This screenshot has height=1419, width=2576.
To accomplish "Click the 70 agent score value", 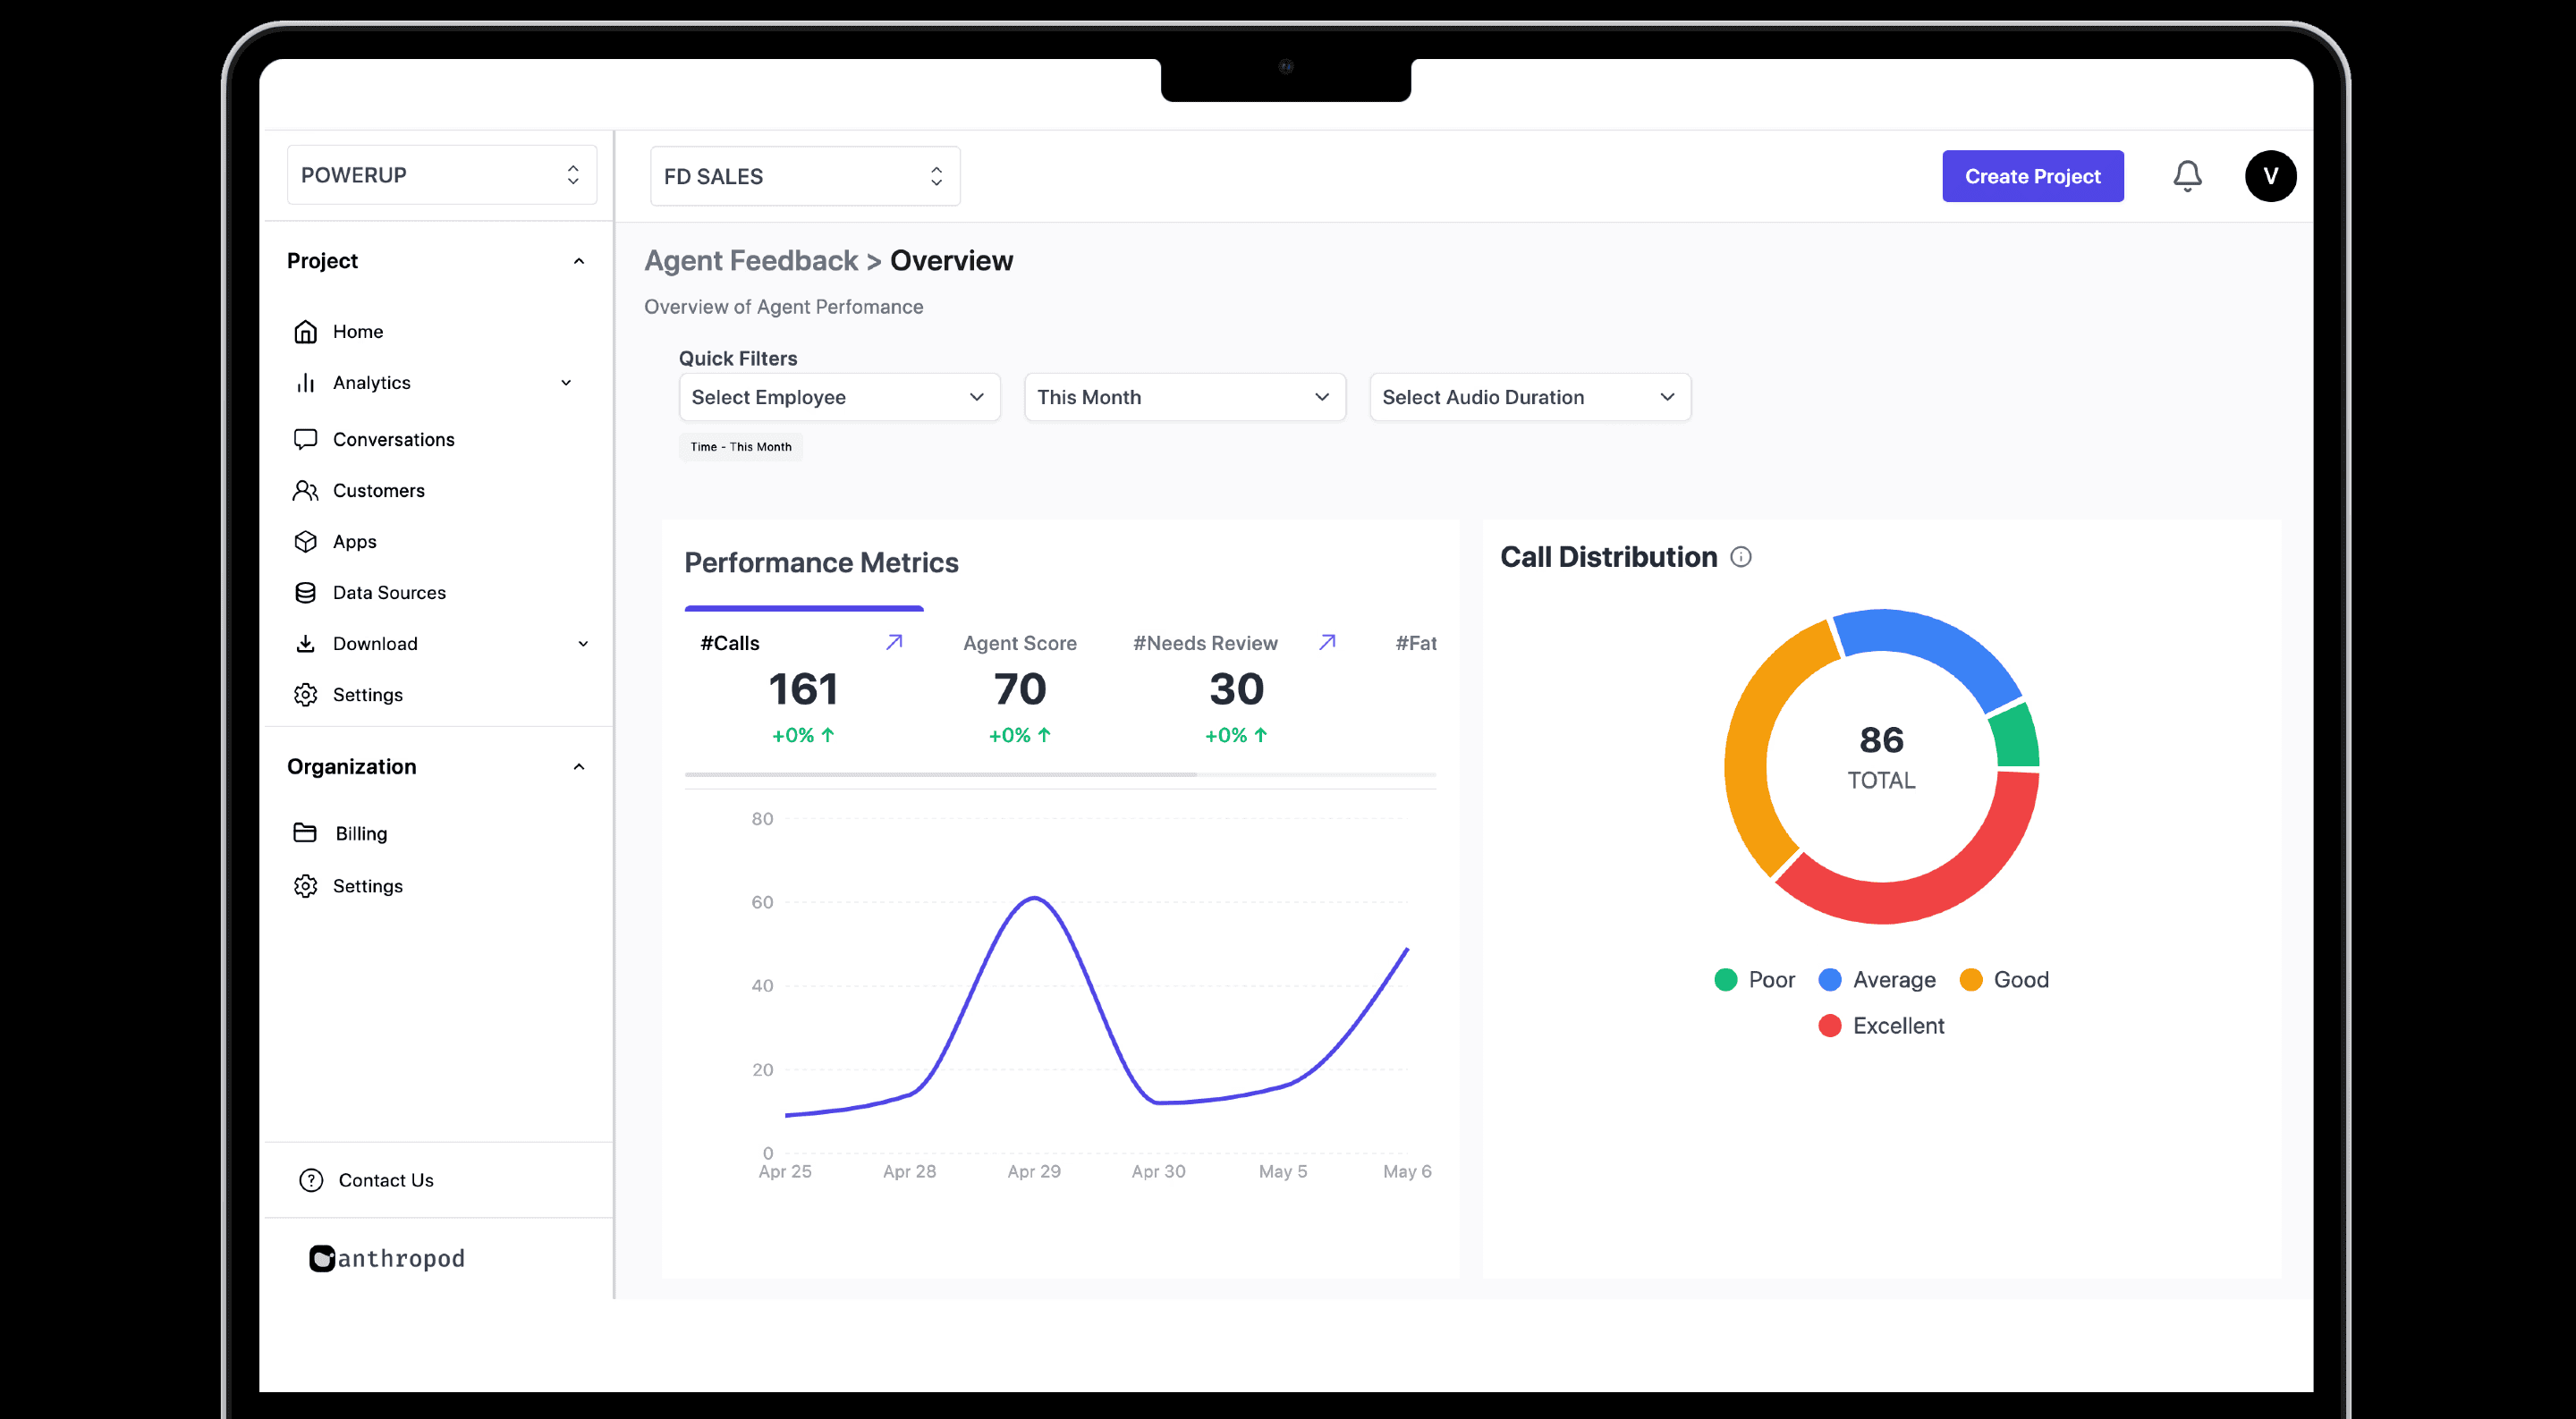I will (1020, 689).
